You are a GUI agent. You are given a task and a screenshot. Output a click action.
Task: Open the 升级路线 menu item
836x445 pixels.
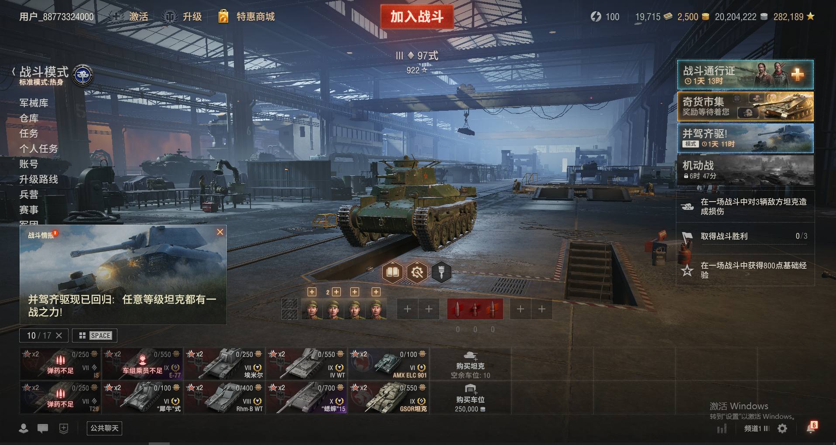point(38,179)
